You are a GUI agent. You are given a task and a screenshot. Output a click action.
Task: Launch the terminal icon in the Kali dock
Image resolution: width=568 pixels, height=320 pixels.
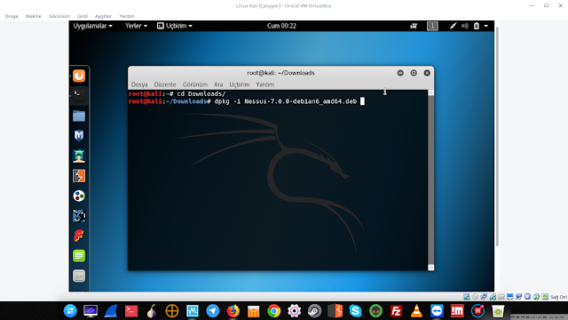click(x=79, y=95)
